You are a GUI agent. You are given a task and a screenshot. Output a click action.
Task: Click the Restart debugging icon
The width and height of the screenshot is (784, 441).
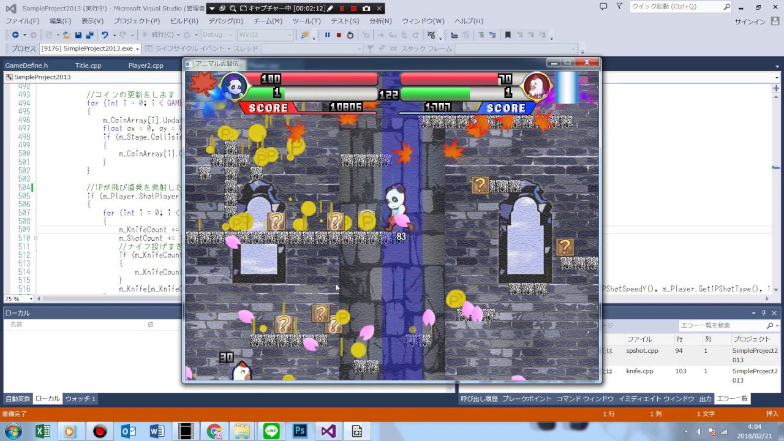[350, 35]
